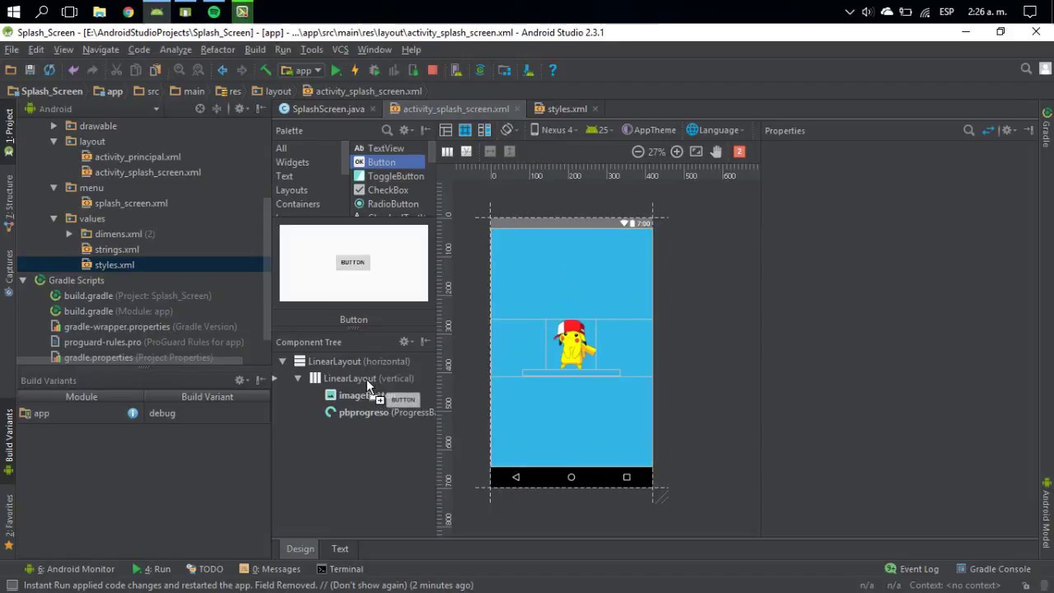Collapse the Gradle Scripts node
This screenshot has width=1054, height=593.
coord(23,280)
